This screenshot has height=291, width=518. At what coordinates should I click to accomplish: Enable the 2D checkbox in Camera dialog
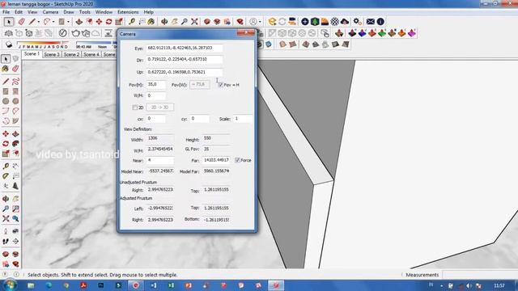pos(135,108)
